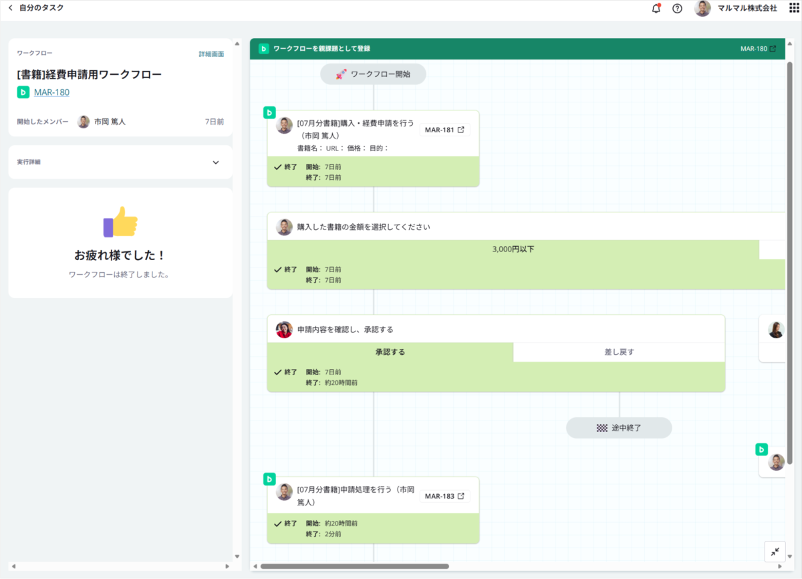Click the 7日前 text beside 市岡 篤人 in the left panel
Screen dimensions: 802x579
tap(215, 122)
